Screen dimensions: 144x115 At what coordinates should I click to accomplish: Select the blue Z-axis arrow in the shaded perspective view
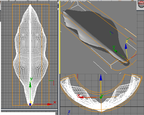126,47
